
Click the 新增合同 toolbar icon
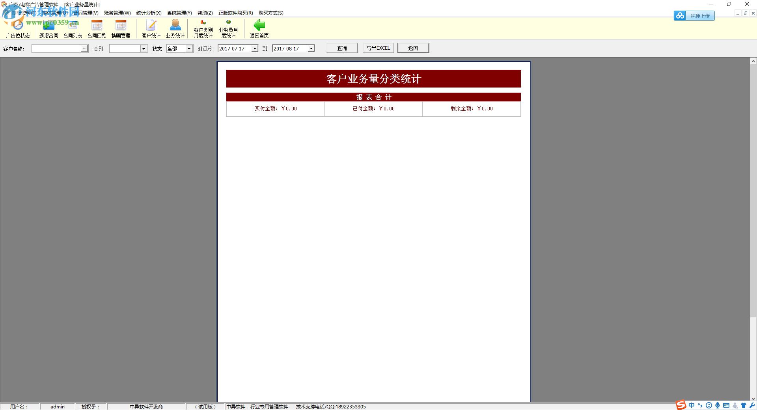(x=48, y=29)
